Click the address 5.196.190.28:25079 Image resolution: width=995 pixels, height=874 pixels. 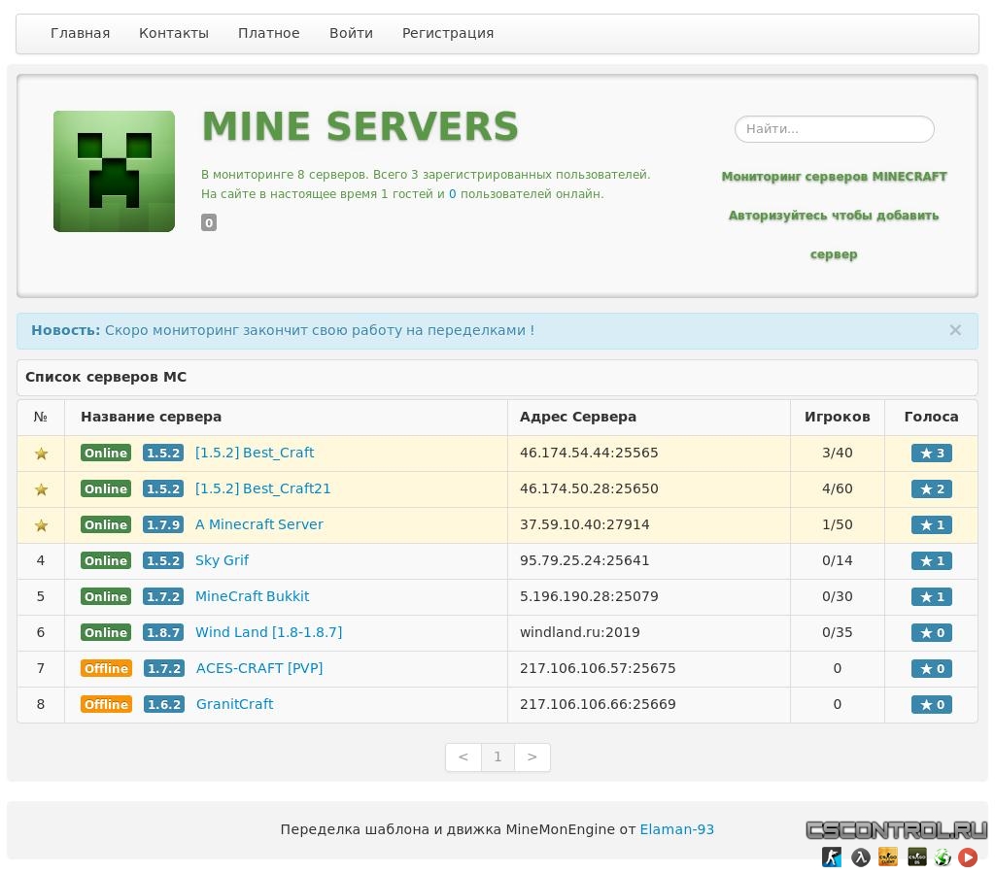(x=589, y=596)
